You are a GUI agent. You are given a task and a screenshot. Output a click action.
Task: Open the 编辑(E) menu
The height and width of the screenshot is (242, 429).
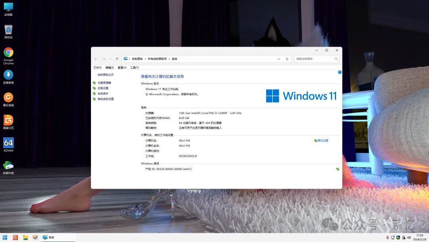click(x=110, y=68)
